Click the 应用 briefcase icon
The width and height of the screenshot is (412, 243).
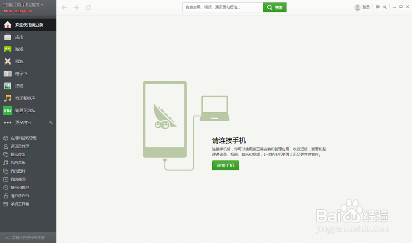coord(7,37)
